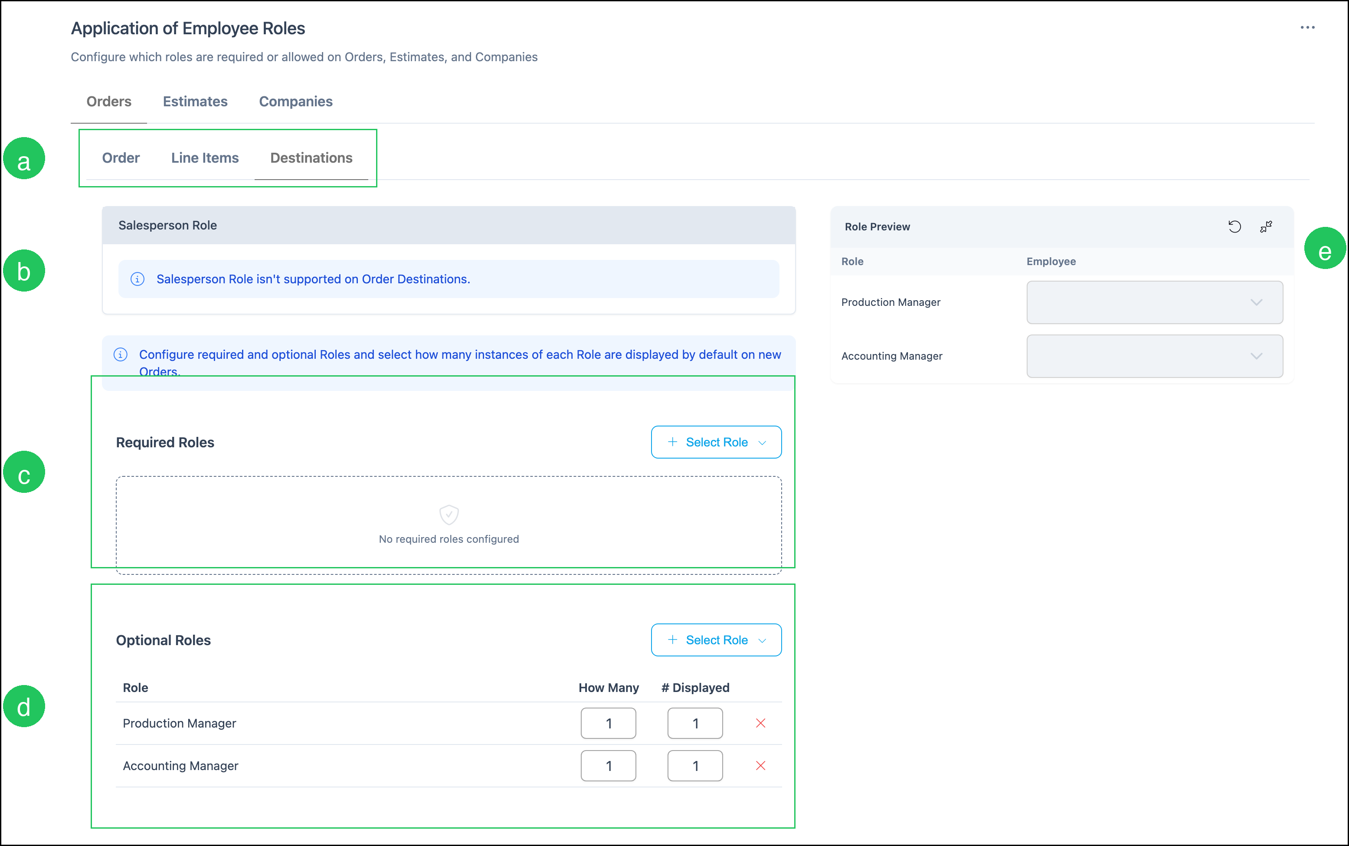Select the Line Items sub-tab
This screenshot has height=846, width=1349.
coord(205,158)
